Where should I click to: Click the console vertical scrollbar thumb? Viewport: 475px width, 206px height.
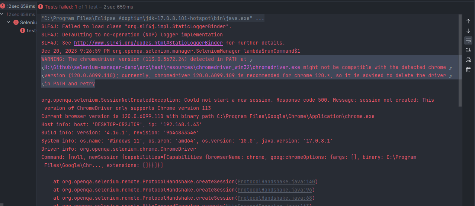[x=460, y=61]
